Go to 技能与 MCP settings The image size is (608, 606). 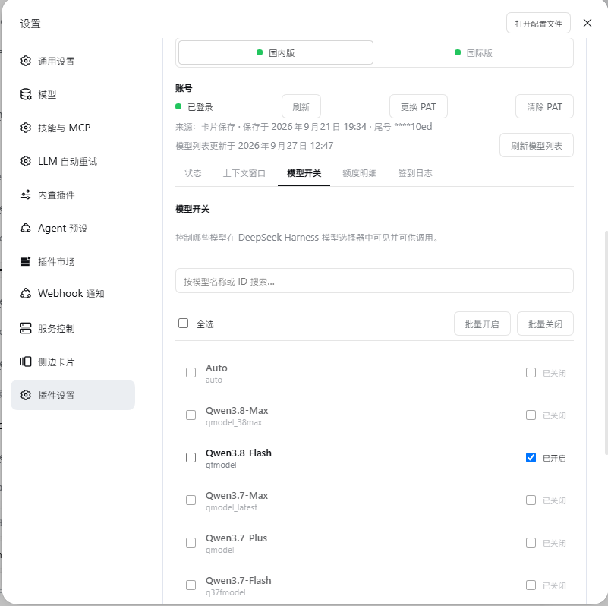tap(73, 128)
